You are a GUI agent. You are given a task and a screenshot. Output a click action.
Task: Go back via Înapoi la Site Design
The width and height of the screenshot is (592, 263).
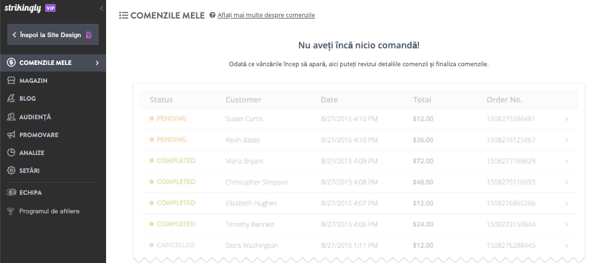point(53,34)
